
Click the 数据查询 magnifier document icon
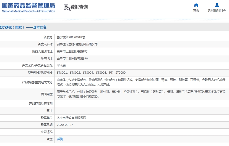tap(67, 7)
